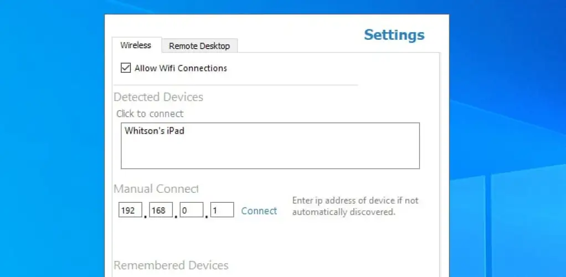Focus the first IP octet field showing 192
This screenshot has width=566, height=277.
[x=131, y=210]
